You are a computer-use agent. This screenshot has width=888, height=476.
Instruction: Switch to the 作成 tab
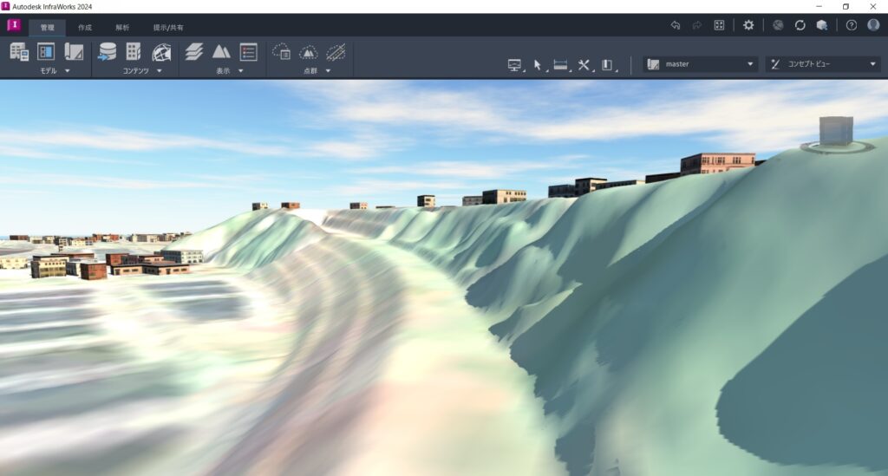pyautogui.click(x=84, y=27)
